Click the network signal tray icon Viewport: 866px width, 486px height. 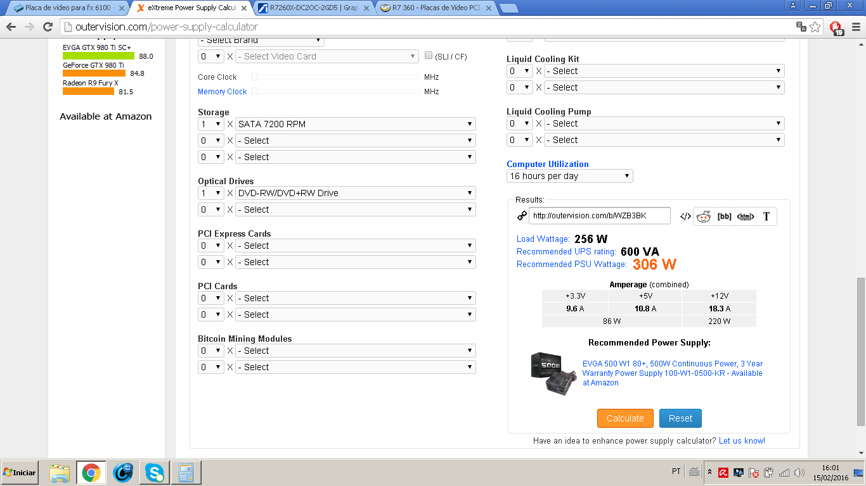coord(784,472)
